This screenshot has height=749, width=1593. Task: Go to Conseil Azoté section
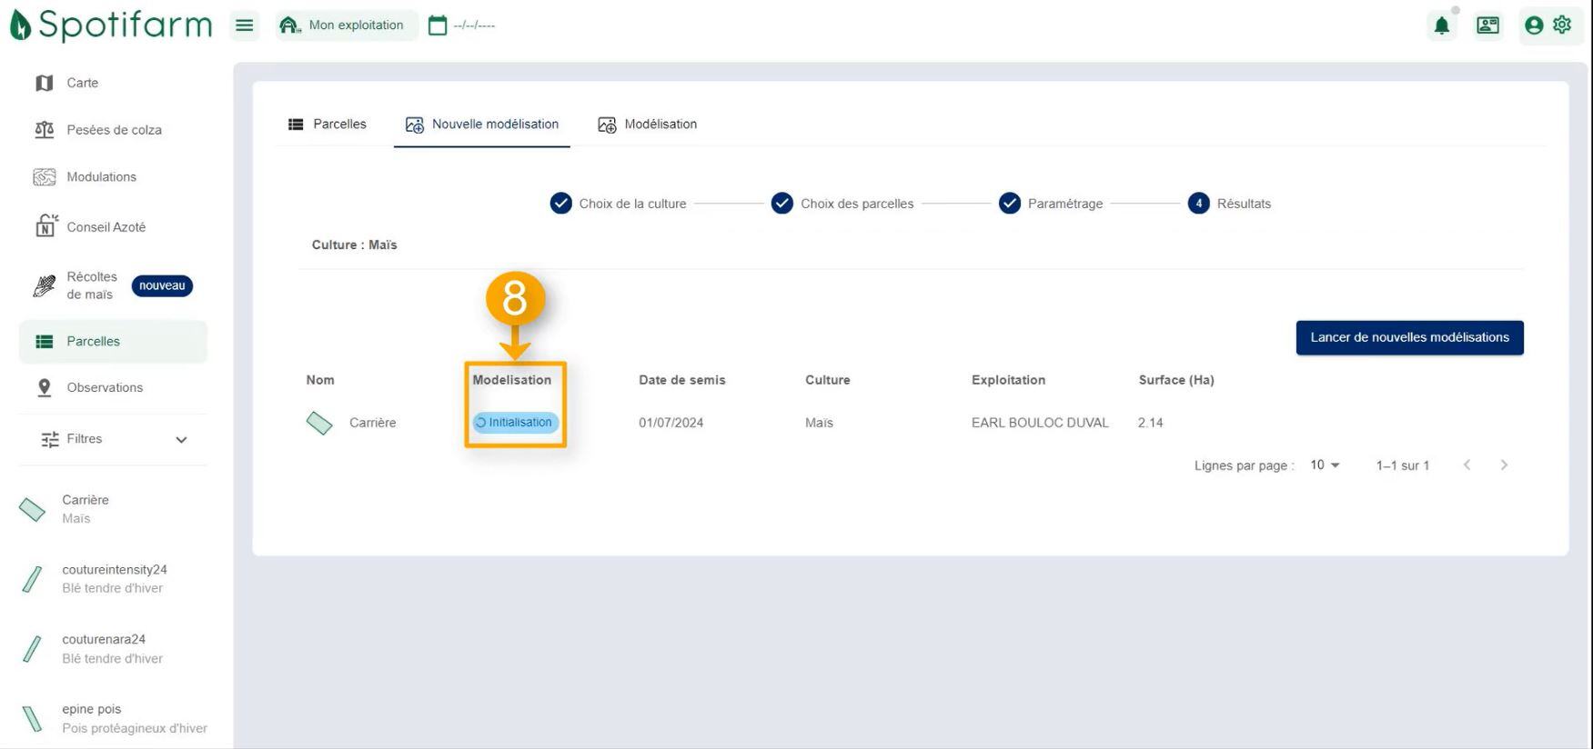coord(106,227)
